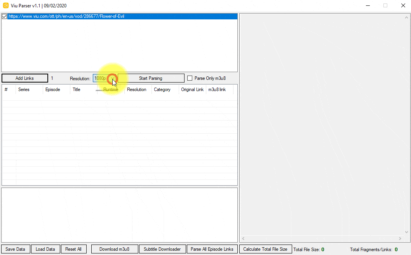Click scroll left arrow in right panel
Screen dimensions: 411x255
(x=243, y=238)
